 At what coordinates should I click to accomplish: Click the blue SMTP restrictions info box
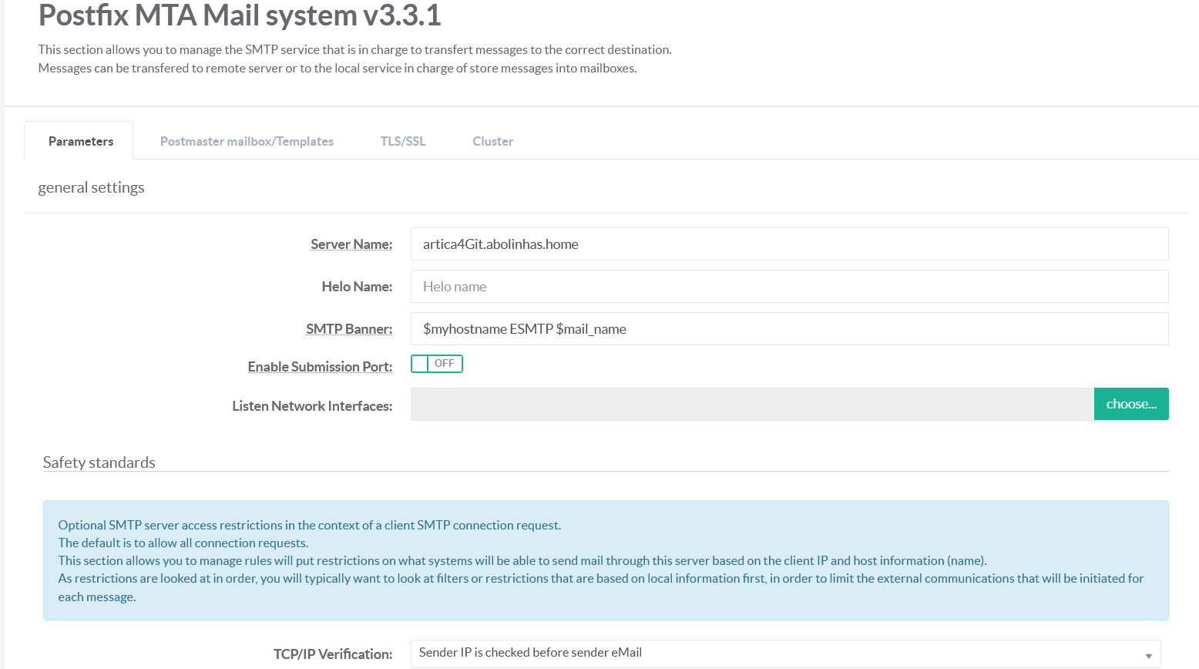[x=606, y=560]
